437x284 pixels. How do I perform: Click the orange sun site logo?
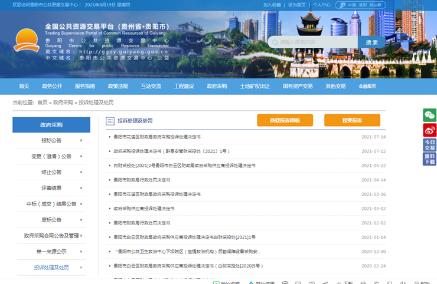coord(27,40)
